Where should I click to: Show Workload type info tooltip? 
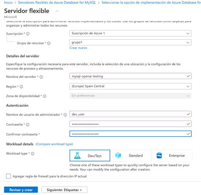[x=33, y=154]
